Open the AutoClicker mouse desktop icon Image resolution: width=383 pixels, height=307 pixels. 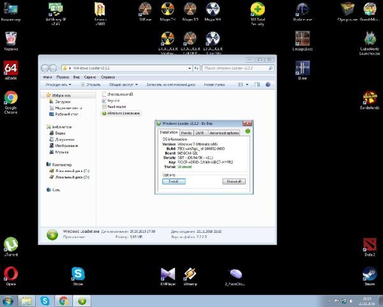pos(235,277)
